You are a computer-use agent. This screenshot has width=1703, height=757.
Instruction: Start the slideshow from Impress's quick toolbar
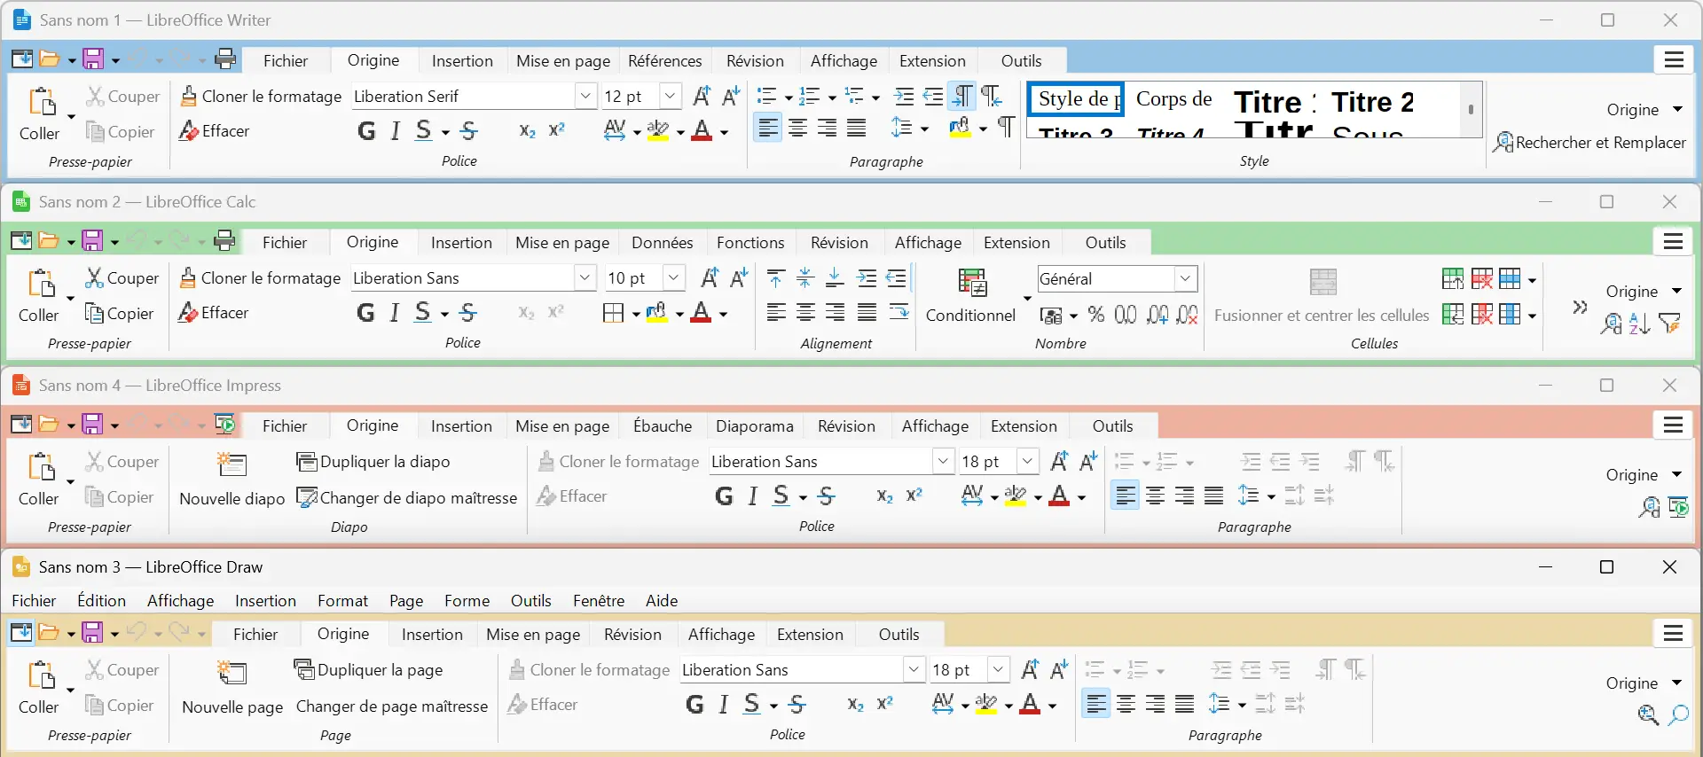pos(225,424)
